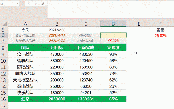This screenshot has width=174, height=109.
Task: Click monthly target 470000
Action: (57, 54)
